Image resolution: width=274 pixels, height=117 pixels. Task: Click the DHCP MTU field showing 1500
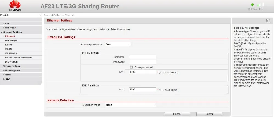(x=142, y=90)
